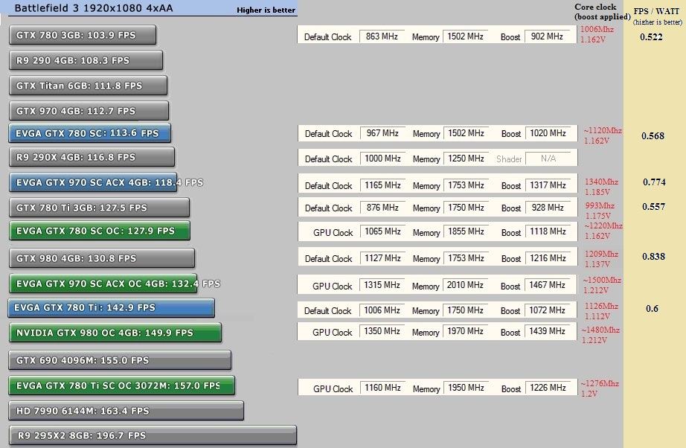
Task: Click the "FPS / WATT" column header
Action: point(656,12)
